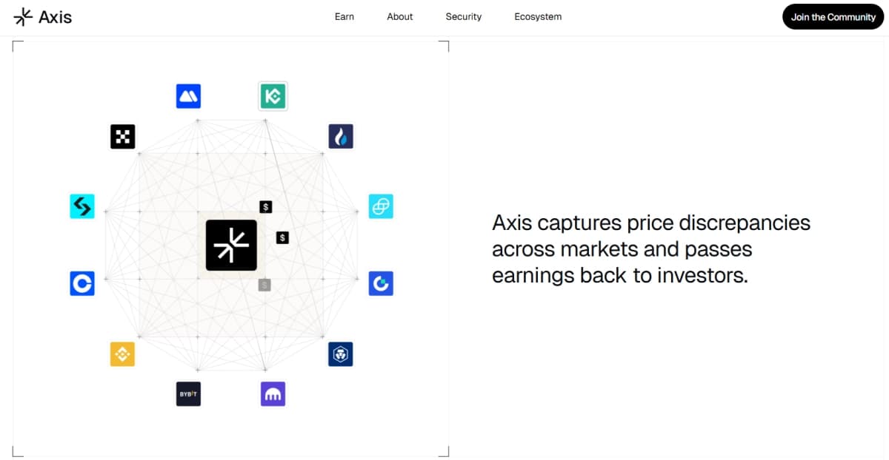Select the Binance yellow icon

click(x=122, y=354)
